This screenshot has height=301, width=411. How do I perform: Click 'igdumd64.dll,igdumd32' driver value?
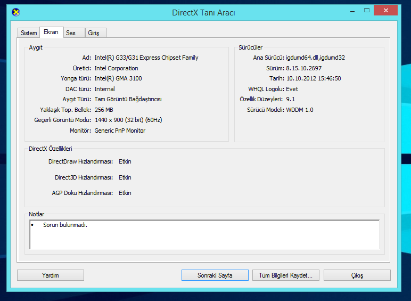[x=315, y=58]
